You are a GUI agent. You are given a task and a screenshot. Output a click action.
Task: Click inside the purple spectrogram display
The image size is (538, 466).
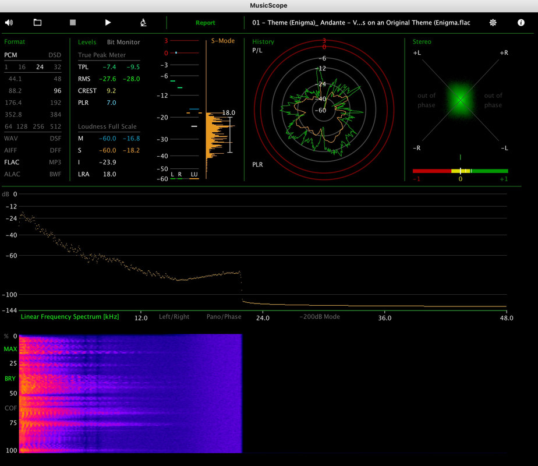pos(130,393)
